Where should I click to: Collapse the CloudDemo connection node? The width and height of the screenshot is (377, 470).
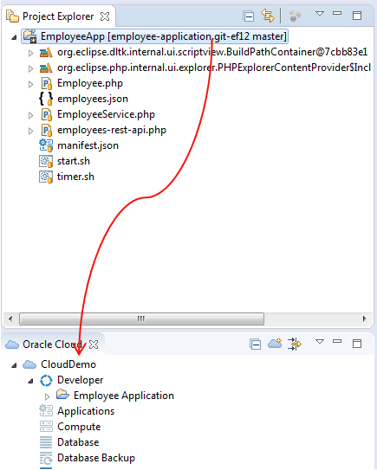coord(14,365)
